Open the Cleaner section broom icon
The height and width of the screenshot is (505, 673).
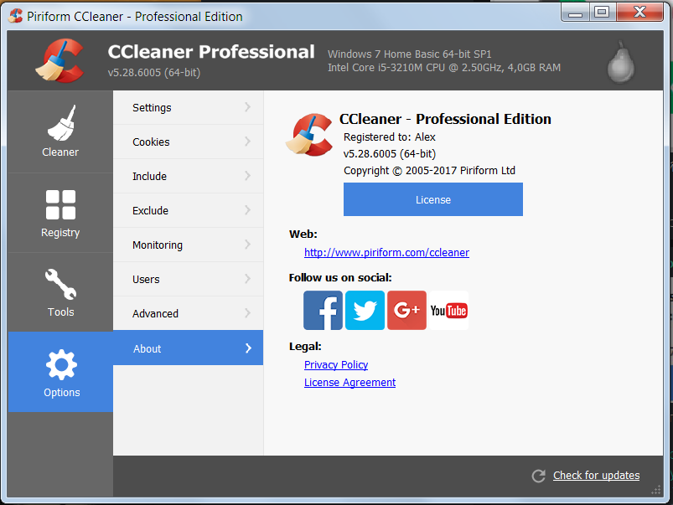61,123
